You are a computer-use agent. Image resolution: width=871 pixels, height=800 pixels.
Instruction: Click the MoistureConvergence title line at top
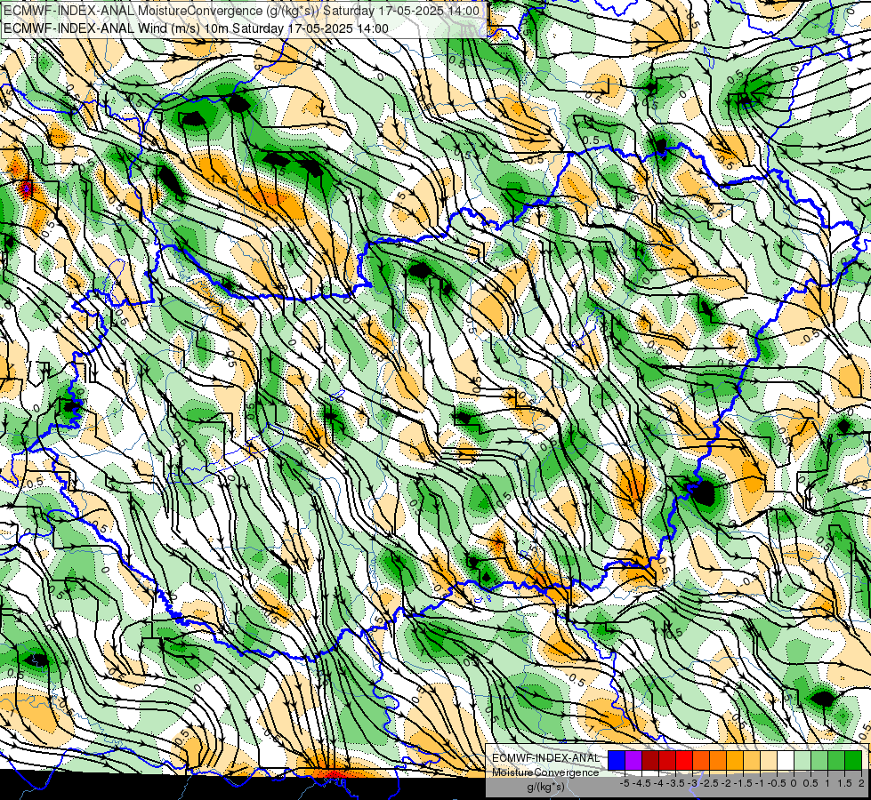(240, 11)
